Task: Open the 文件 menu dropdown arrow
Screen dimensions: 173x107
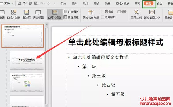Action: click(x=12, y=3)
